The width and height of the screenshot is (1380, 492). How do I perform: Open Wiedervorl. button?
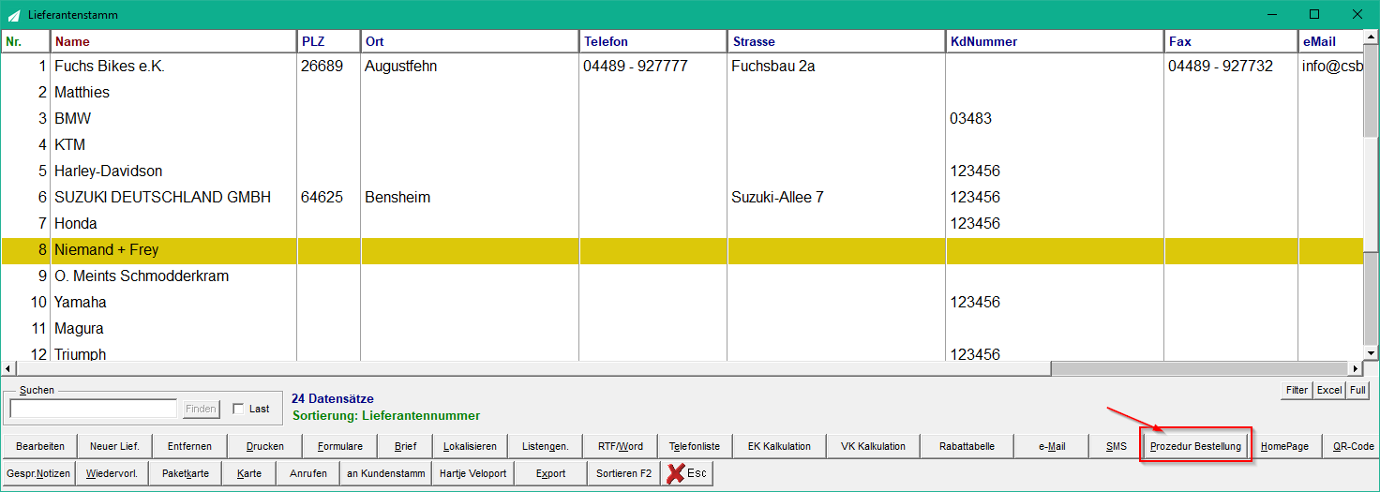tap(112, 473)
